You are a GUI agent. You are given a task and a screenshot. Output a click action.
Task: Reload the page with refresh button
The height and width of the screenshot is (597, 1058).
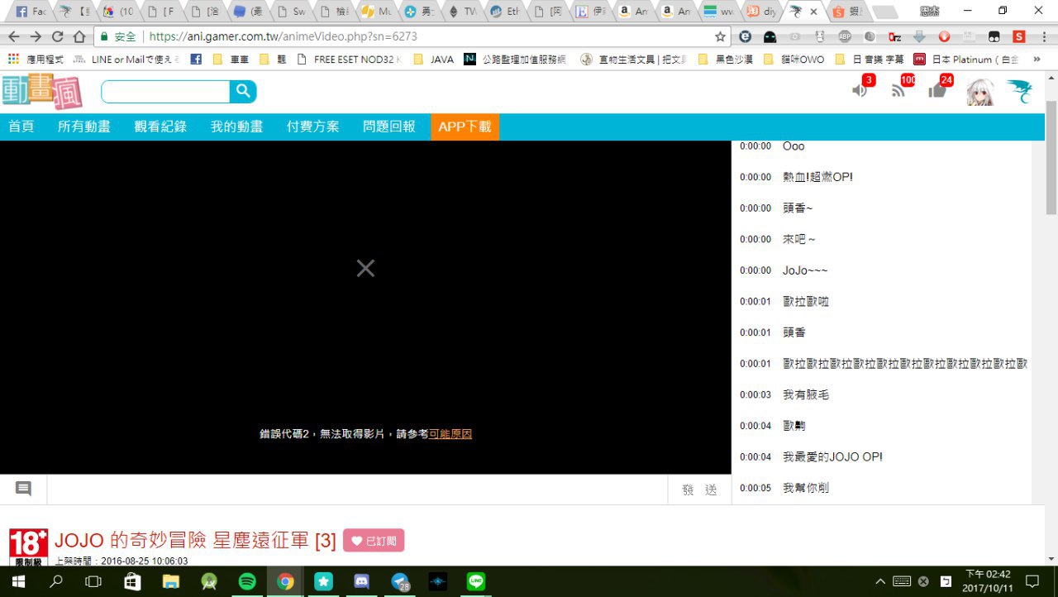pos(57,36)
